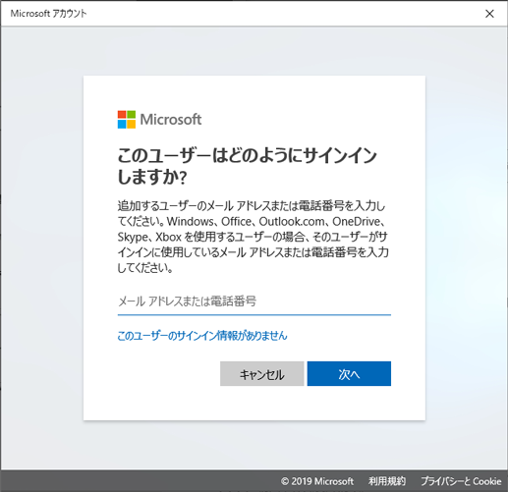Open the 利用規約 link in footer
This screenshot has height=492, width=508.
(x=387, y=481)
